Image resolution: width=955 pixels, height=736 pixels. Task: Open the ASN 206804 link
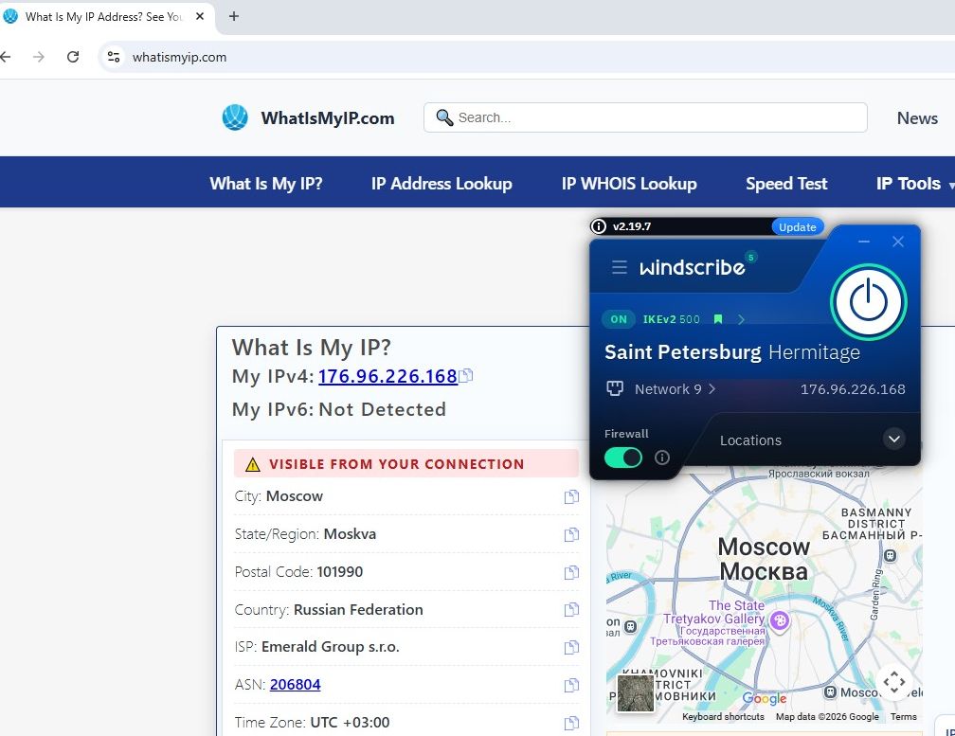(295, 684)
